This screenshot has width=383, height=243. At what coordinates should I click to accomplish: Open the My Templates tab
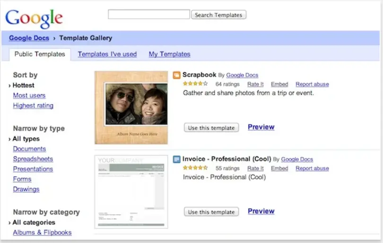(x=170, y=54)
